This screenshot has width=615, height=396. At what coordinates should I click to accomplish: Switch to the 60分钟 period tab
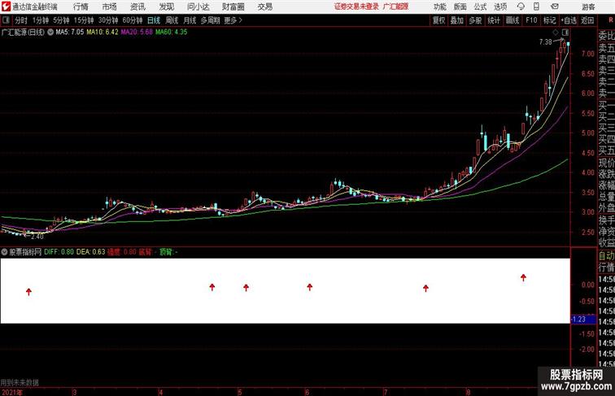[133, 20]
